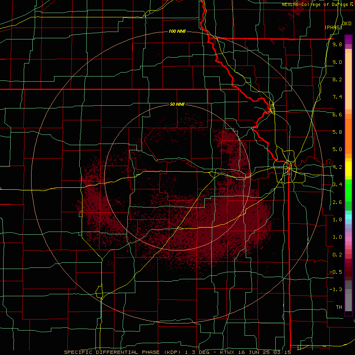Click the pink color band beside 1.0
355x355 pixels.
pos(348,239)
